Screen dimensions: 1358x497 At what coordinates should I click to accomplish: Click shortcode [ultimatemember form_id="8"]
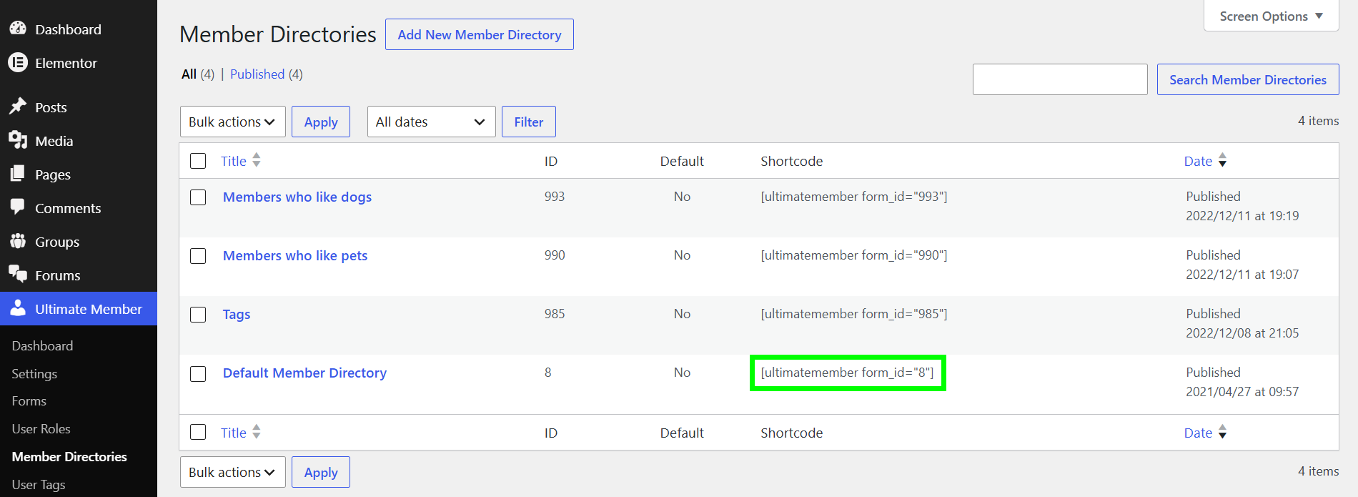pyautogui.click(x=848, y=373)
